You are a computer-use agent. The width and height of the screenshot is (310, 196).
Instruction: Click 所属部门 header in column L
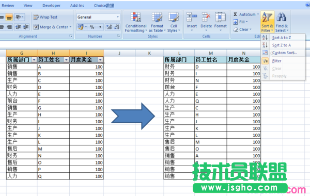[179, 60]
